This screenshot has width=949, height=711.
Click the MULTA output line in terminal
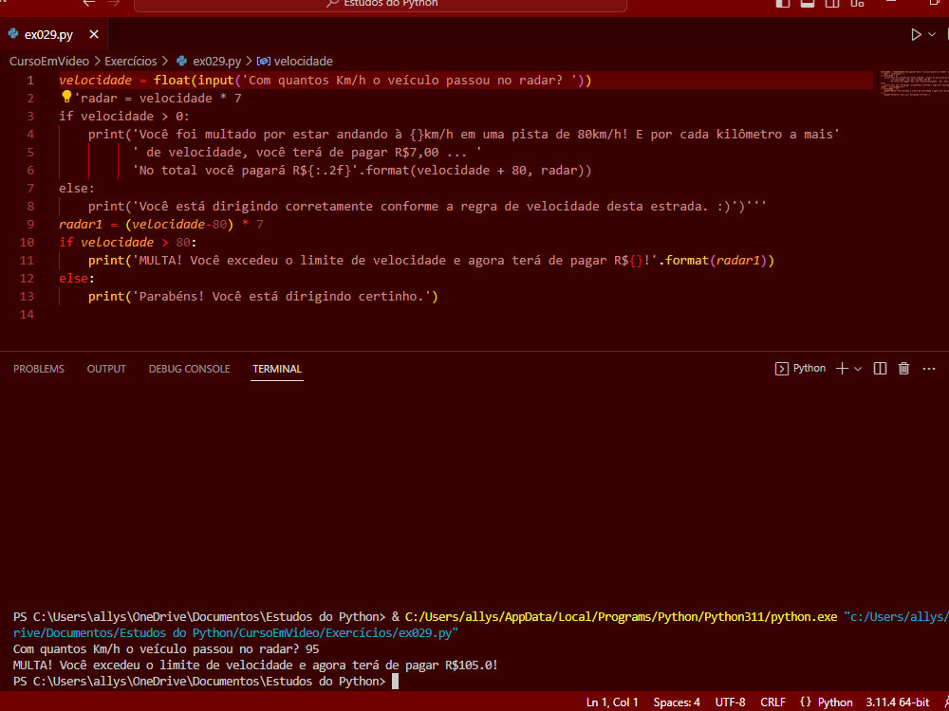(255, 665)
